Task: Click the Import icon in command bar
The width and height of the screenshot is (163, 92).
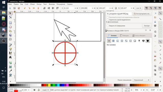Action: (155, 32)
